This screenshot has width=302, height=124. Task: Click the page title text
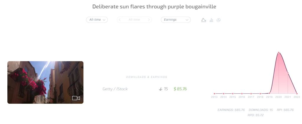154,6
